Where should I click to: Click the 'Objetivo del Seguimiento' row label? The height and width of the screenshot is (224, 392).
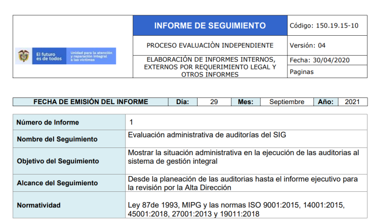click(x=58, y=161)
